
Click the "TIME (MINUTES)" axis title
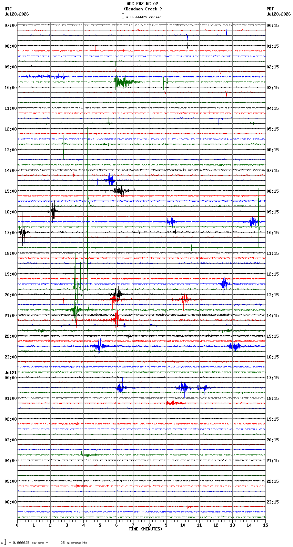(145, 529)
